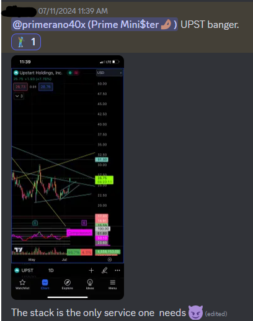Click the blue buy price 26.76 box

tap(46, 87)
